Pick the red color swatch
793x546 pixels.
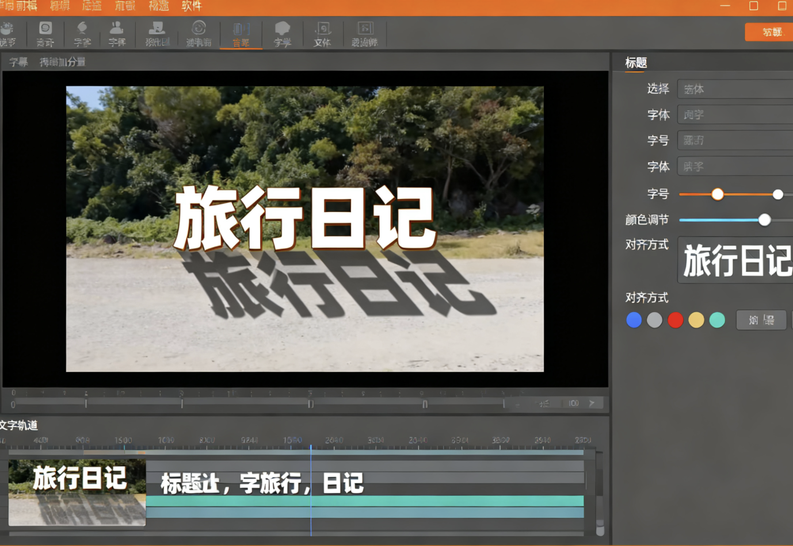point(676,320)
